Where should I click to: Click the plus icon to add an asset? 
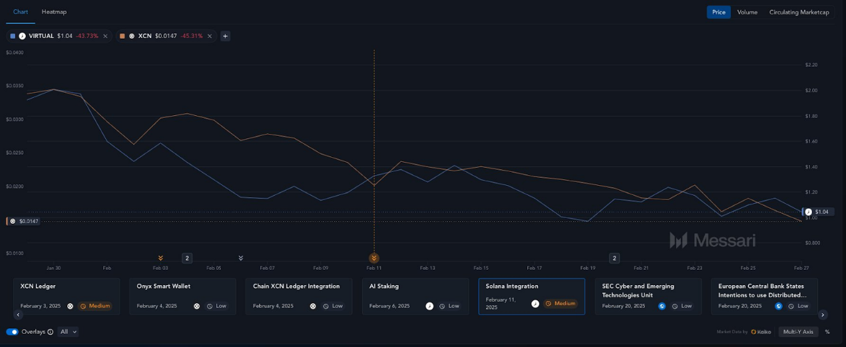(225, 36)
